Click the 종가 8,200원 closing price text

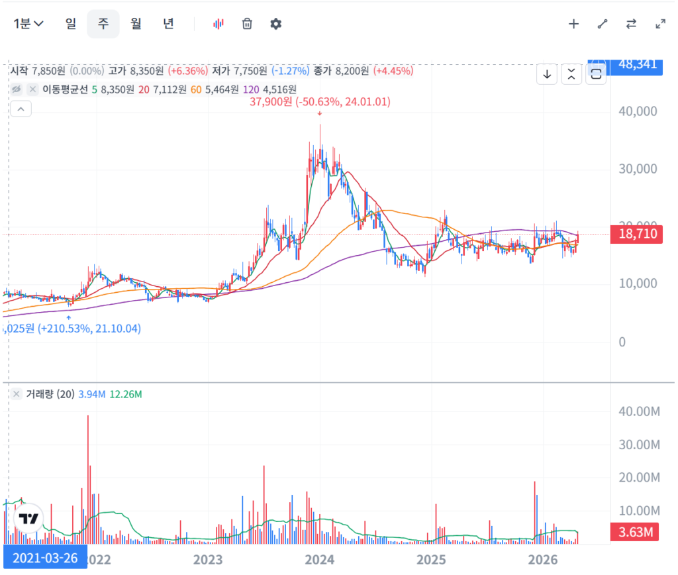341,71
